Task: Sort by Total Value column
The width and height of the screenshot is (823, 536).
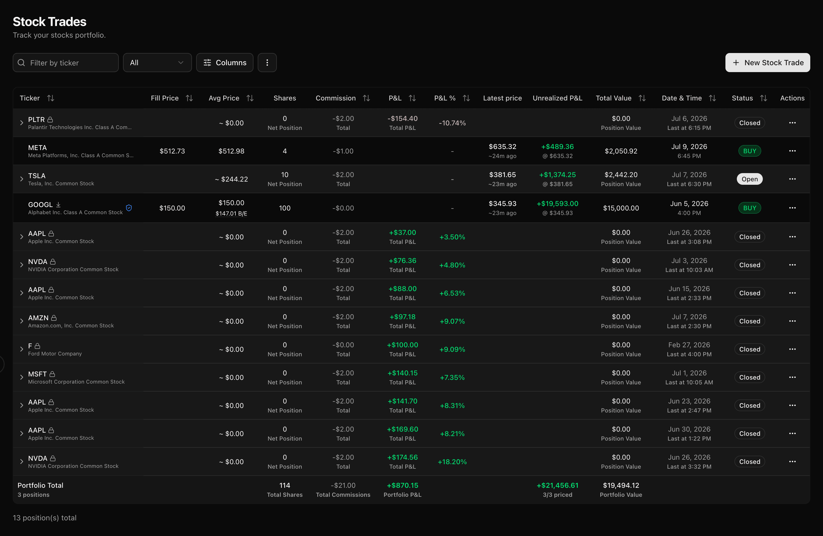Action: pos(642,98)
